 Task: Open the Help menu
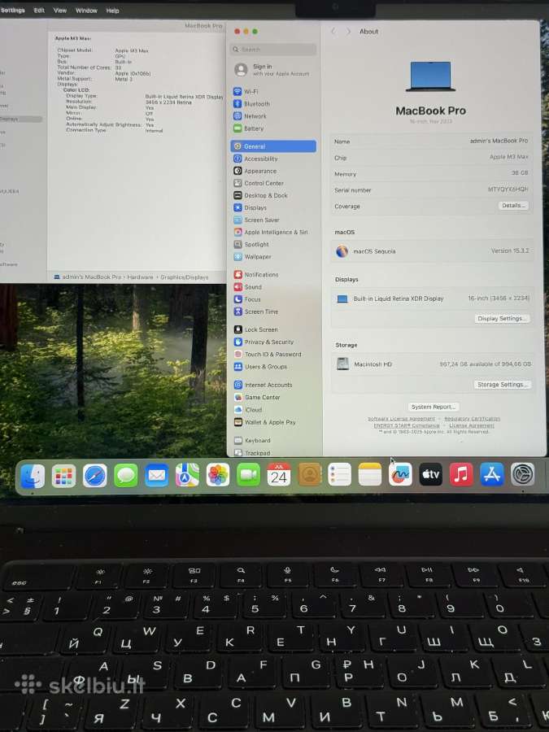coord(112,11)
